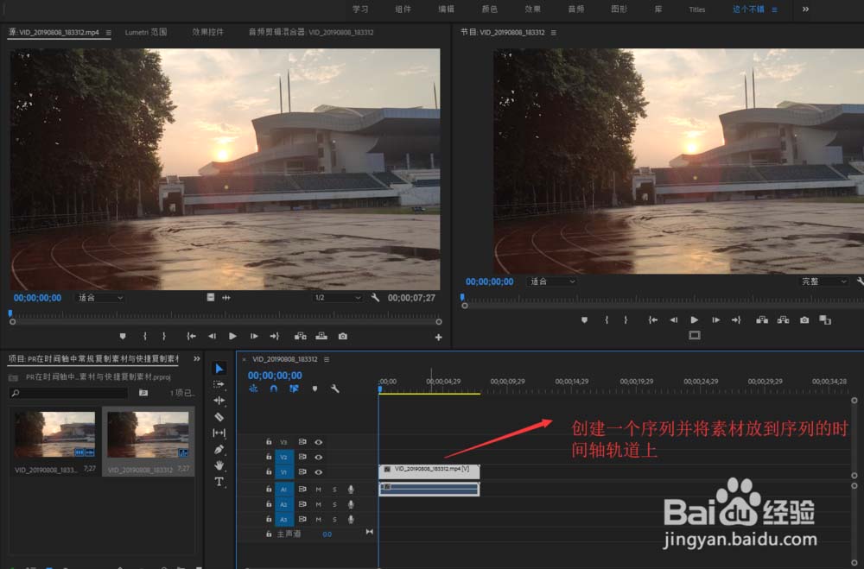This screenshot has height=569, width=864.
Task: Open the 颜色 workspace menu item
Action: coord(490,9)
